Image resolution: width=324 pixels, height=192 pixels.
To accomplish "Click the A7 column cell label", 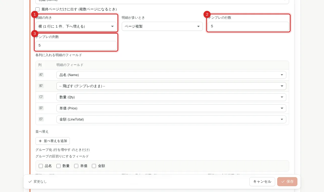I will [x=41, y=75].
